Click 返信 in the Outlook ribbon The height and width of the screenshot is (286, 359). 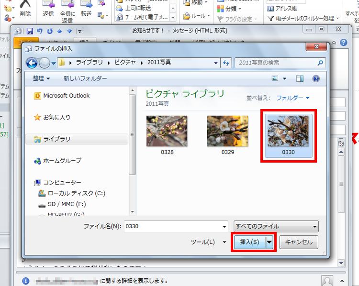48,9
